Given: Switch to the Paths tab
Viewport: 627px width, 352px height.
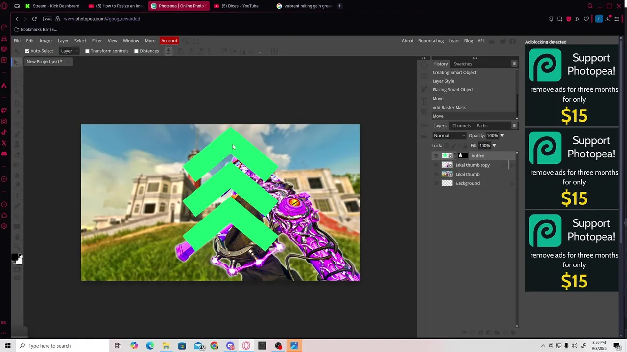Looking at the screenshot, I should click(x=482, y=126).
